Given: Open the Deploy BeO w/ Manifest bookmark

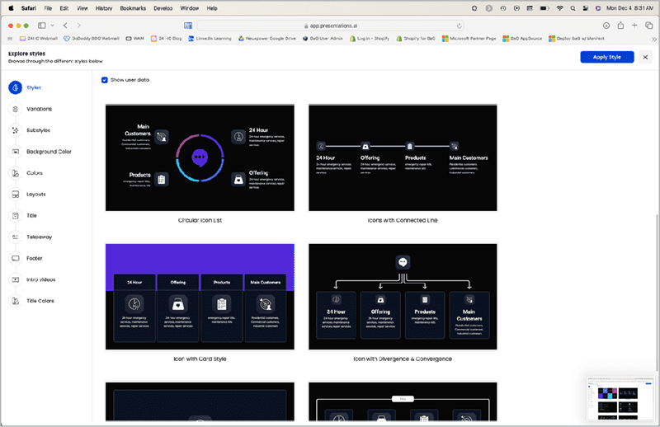Looking at the screenshot, I should (577, 38).
